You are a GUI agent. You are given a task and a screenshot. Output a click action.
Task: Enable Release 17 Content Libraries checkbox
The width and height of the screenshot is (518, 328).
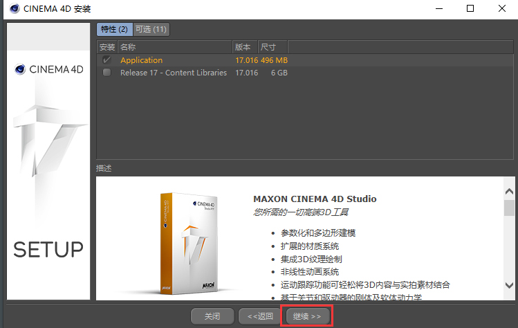click(107, 73)
